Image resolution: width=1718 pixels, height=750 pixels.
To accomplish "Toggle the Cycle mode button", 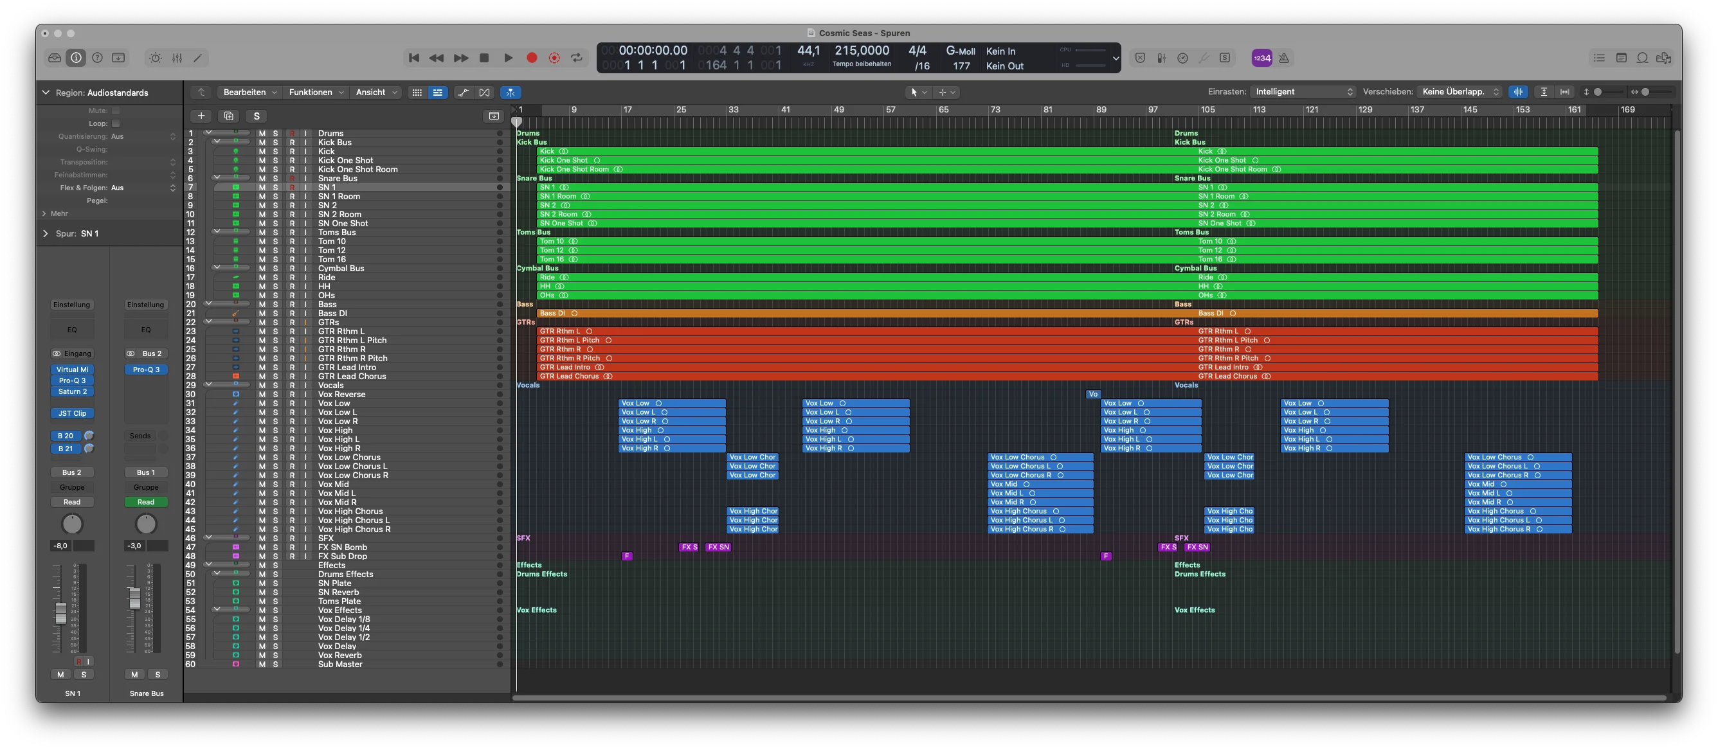I will coord(577,58).
